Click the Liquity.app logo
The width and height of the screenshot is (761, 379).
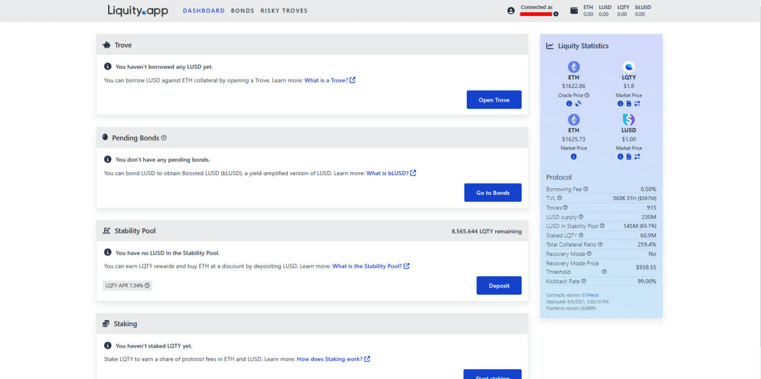coord(138,10)
